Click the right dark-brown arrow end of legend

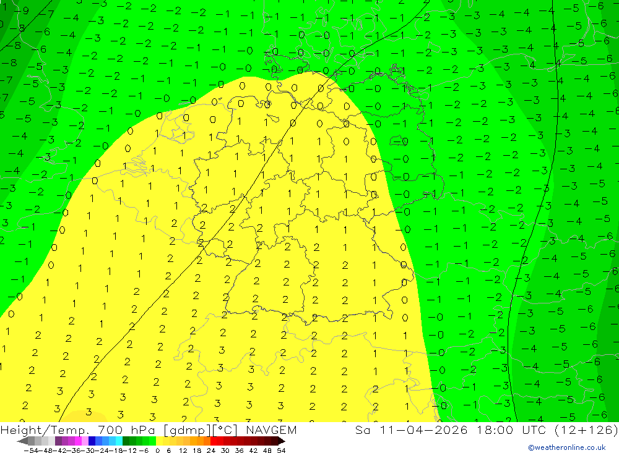(281, 441)
